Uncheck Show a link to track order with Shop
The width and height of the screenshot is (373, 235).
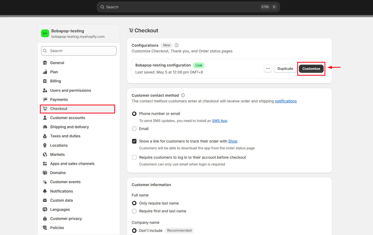[x=134, y=141]
